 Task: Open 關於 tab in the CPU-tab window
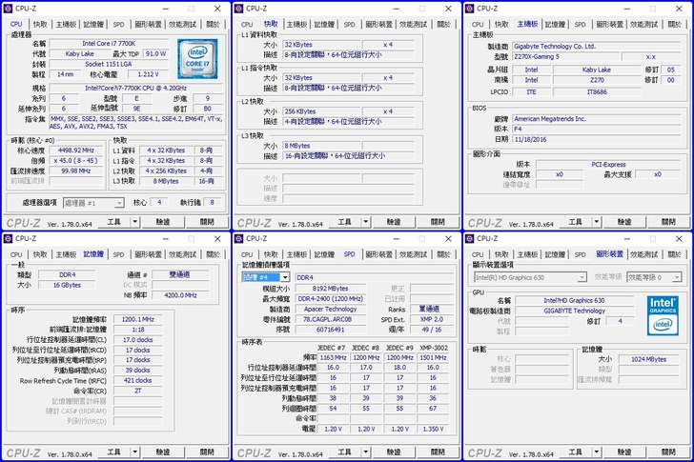tap(213, 25)
